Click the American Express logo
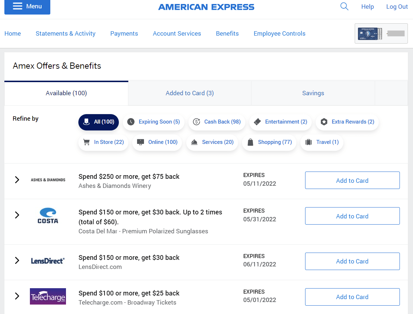413x314 pixels. pos(206,7)
